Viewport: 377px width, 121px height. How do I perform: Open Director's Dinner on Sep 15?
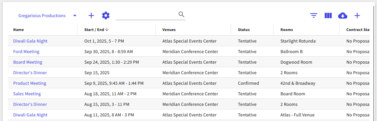[x=30, y=73]
